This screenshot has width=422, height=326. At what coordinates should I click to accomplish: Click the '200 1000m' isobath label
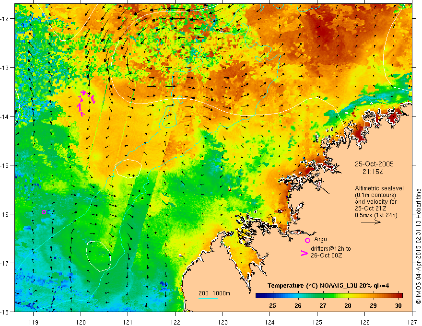[x=214, y=293]
